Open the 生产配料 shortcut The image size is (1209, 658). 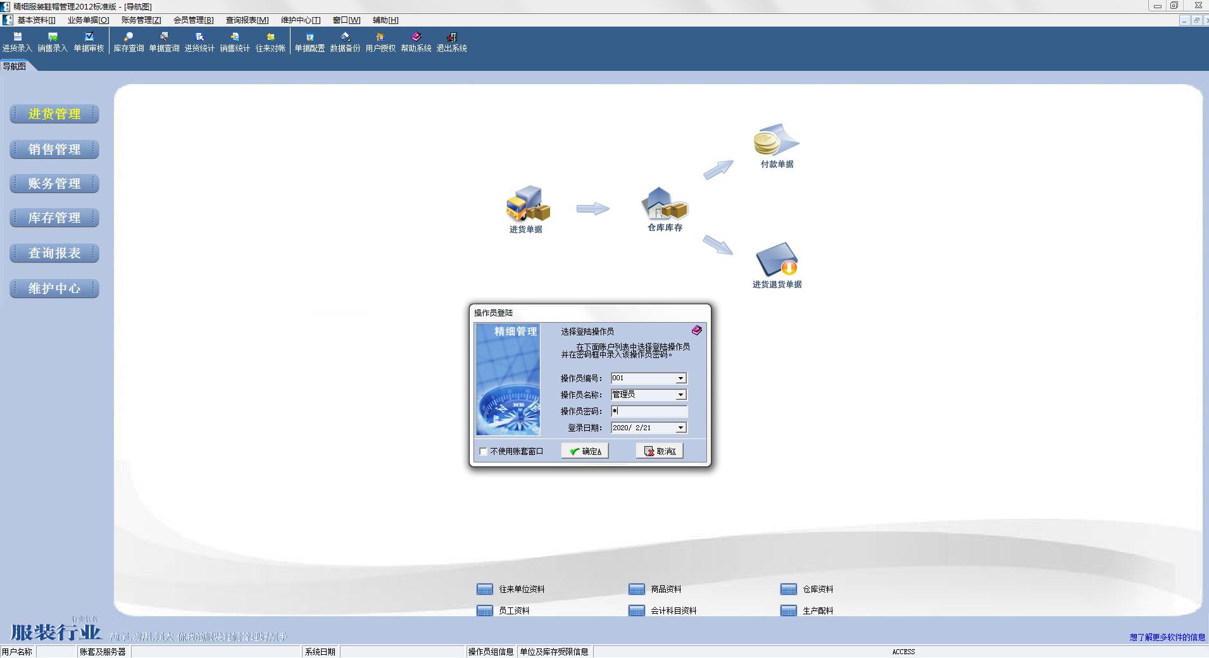[807, 611]
